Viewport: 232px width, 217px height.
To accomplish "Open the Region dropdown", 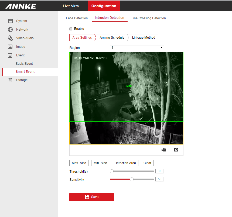I will pyautogui.click(x=137, y=48).
